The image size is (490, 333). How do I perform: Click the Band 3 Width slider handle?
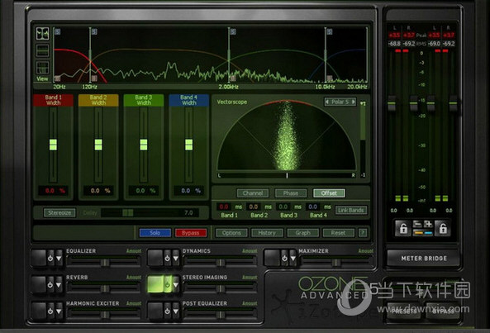point(144,145)
